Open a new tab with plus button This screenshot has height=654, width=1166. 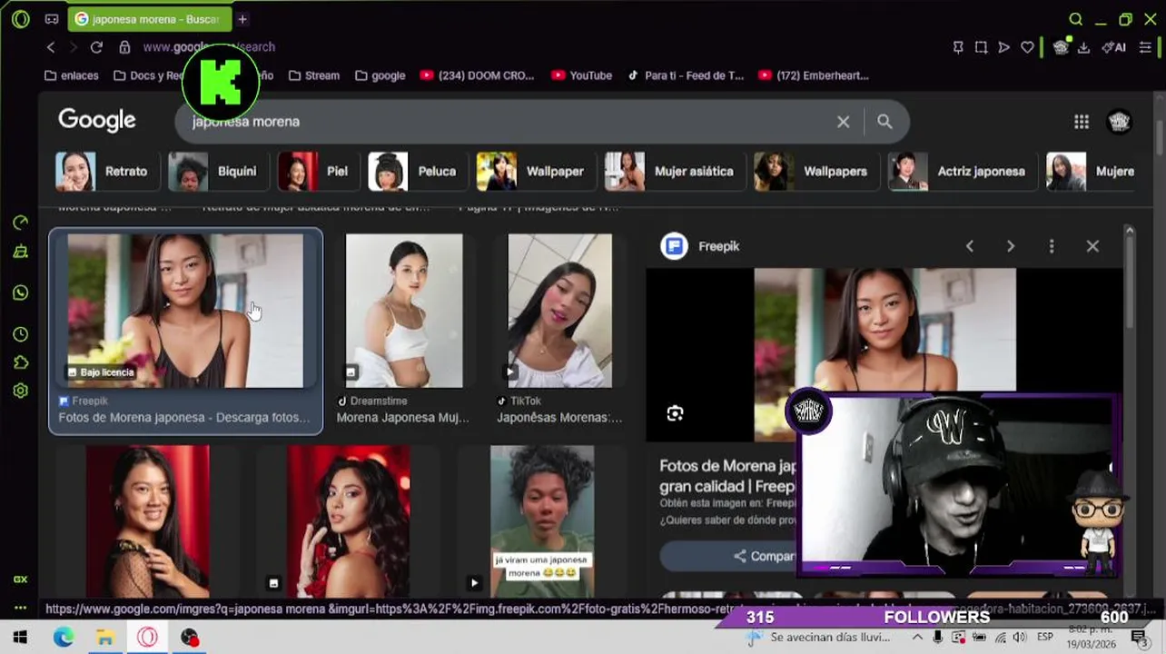242,19
